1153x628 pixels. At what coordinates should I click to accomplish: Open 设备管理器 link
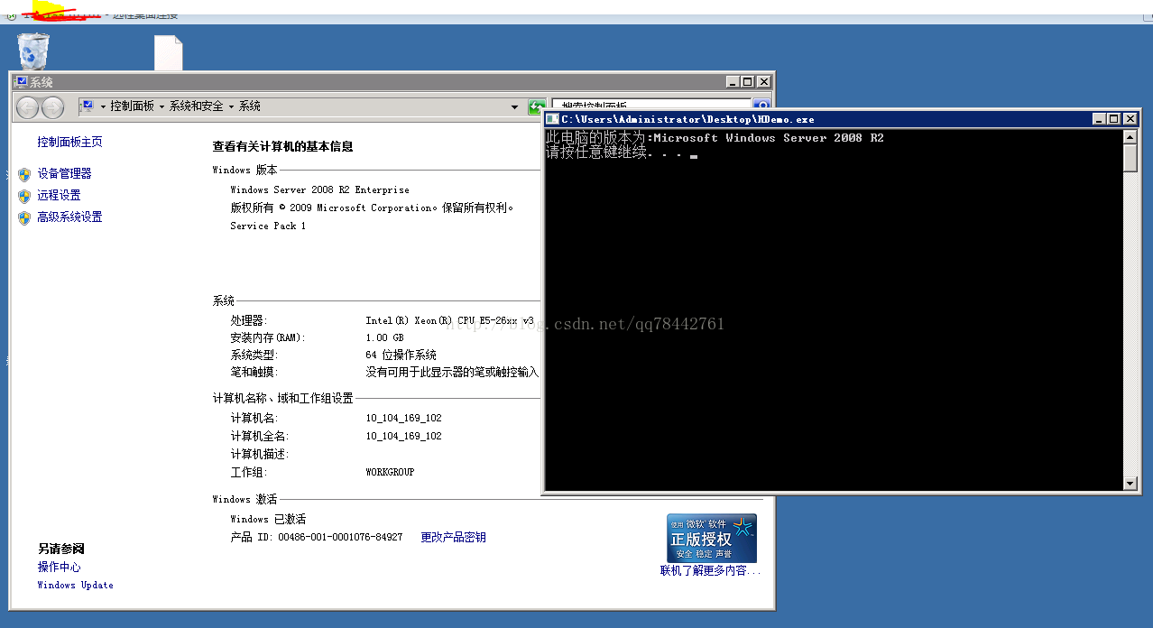[64, 173]
